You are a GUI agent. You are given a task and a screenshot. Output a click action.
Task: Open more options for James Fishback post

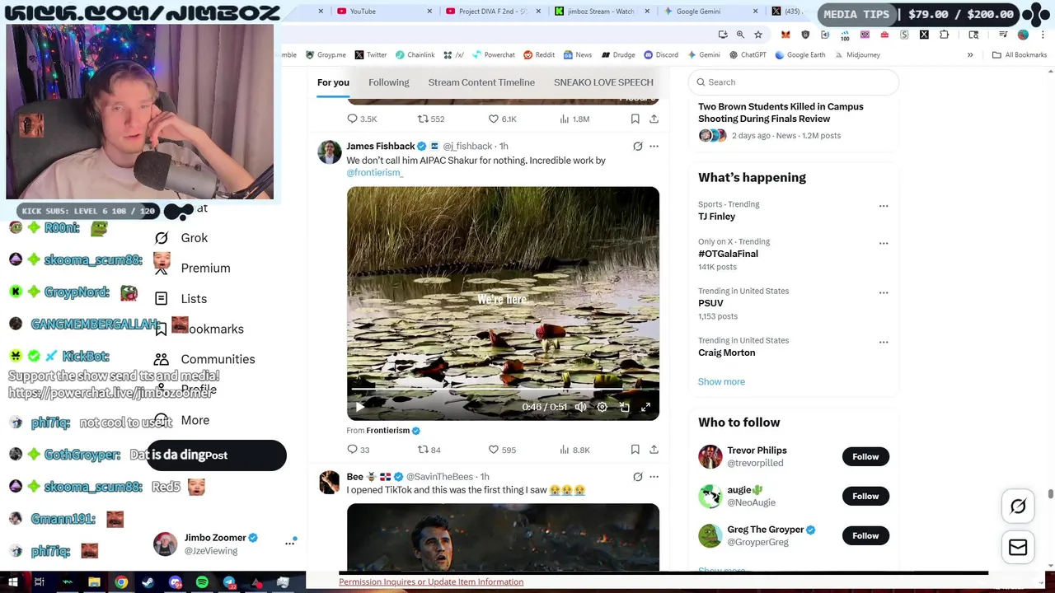[x=654, y=147]
